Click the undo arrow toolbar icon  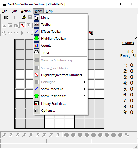coord(10,33)
